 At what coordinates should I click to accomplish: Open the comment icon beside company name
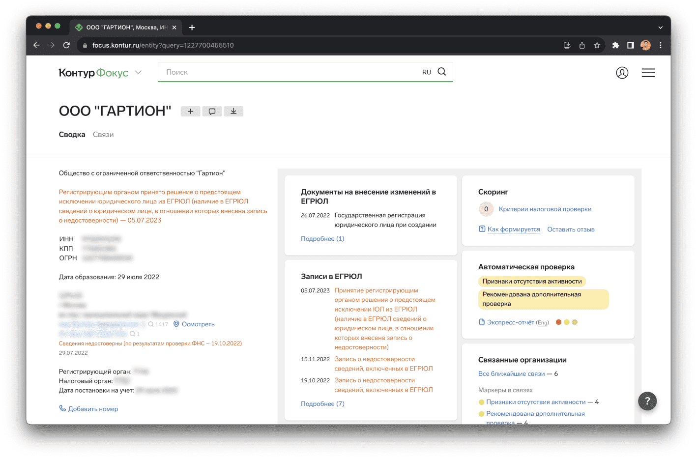point(212,112)
